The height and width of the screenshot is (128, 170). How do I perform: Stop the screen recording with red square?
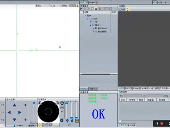[x=162, y=124]
